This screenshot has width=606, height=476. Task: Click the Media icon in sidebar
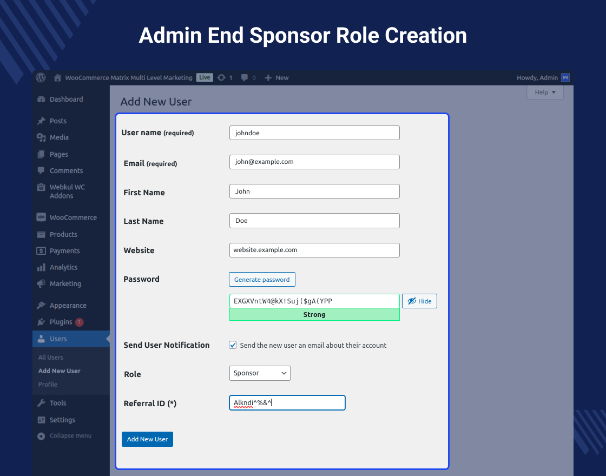click(x=41, y=137)
